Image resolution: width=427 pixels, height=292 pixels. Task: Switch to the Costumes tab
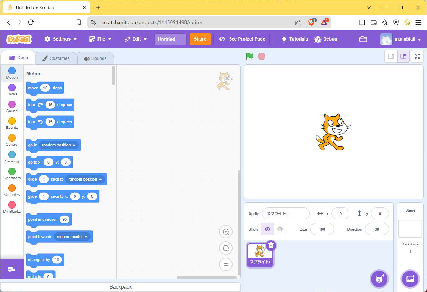[56, 58]
